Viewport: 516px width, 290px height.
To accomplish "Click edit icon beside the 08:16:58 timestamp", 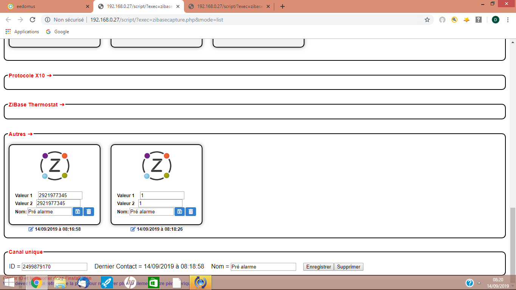I will 31,229.
